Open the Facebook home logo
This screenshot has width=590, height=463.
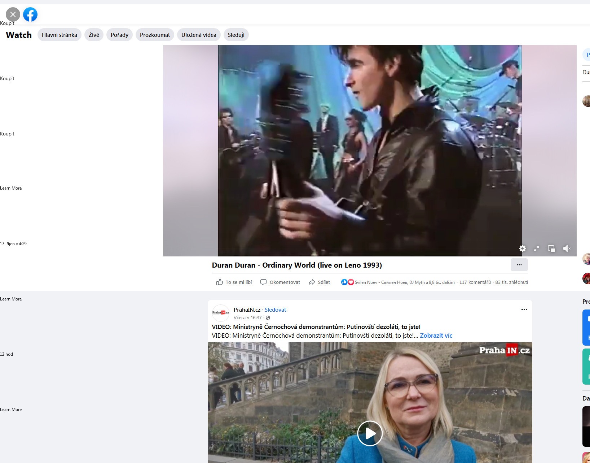pyautogui.click(x=30, y=14)
